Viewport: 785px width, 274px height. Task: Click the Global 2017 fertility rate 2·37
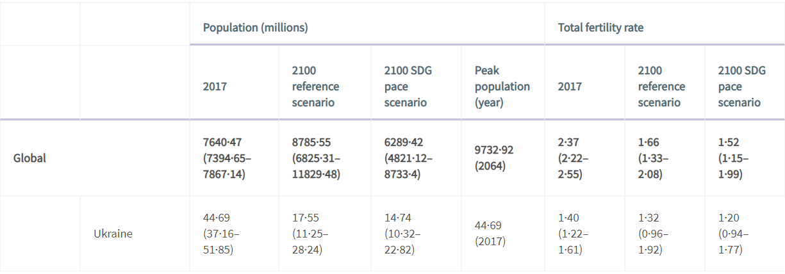(x=568, y=142)
